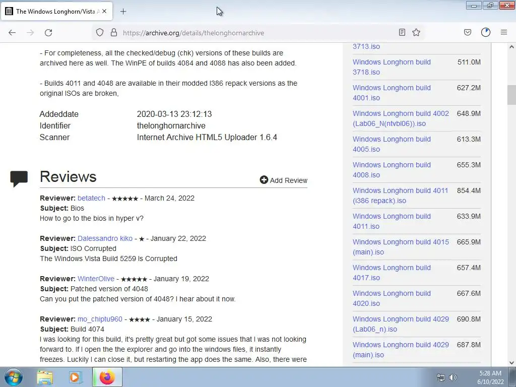Screen dimensions: 516x387
Task: Download build 4015 (main).iso
Action: (x=401, y=247)
